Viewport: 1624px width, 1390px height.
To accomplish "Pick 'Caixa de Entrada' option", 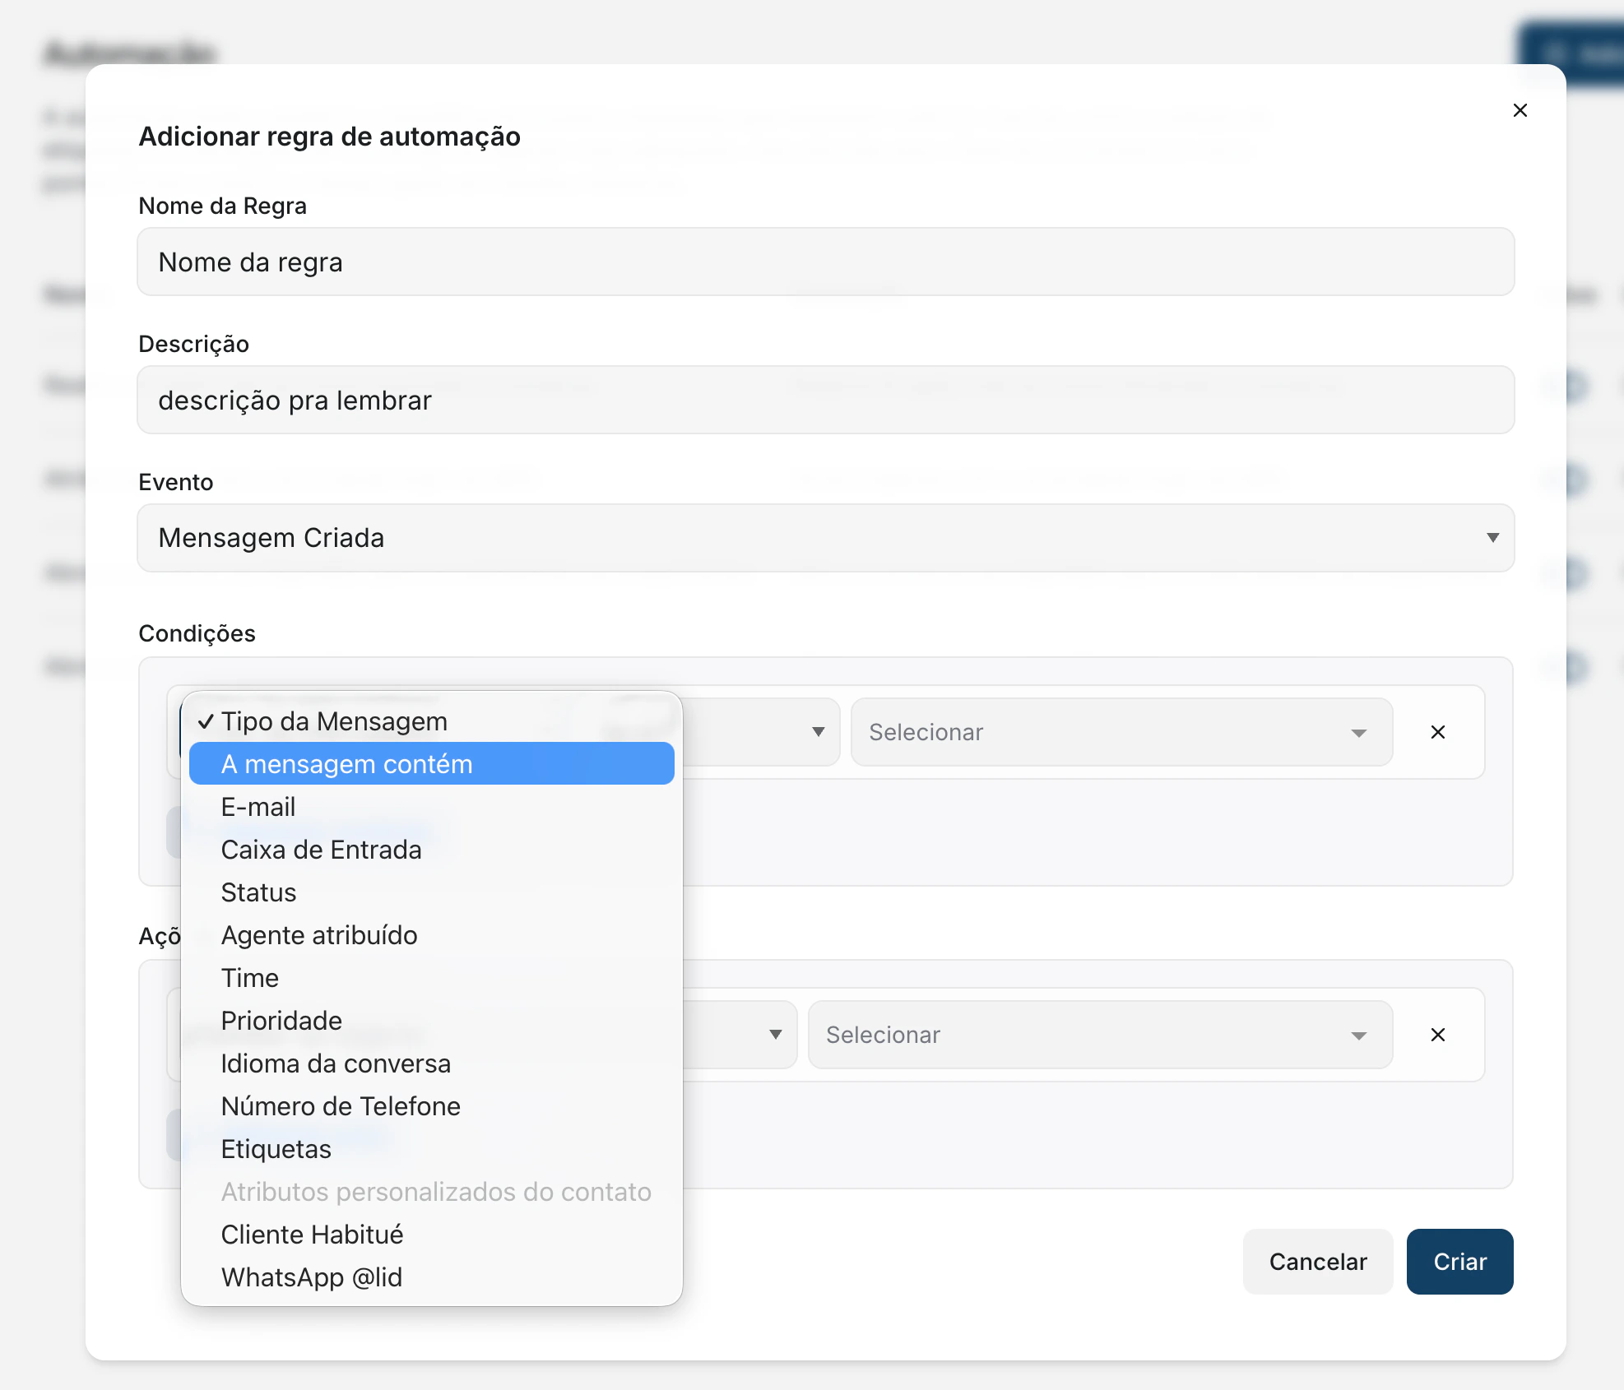I will pos(431,850).
